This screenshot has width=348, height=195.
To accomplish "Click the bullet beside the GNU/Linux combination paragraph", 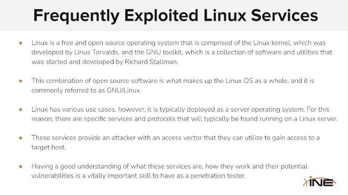I will pyautogui.click(x=21, y=81).
